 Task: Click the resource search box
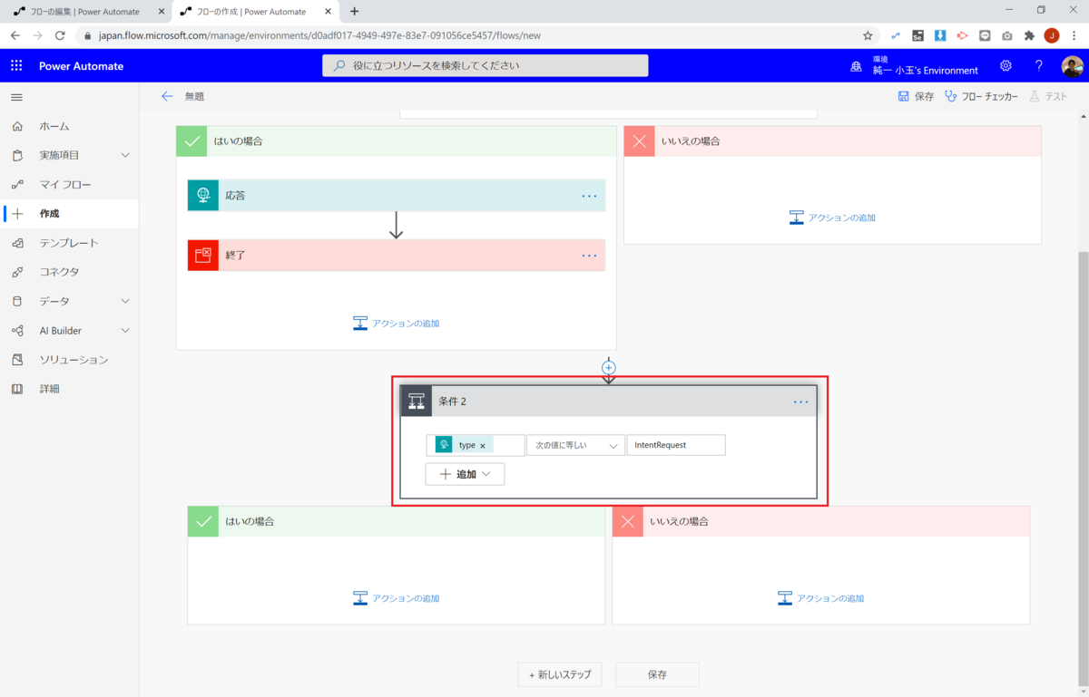(486, 65)
